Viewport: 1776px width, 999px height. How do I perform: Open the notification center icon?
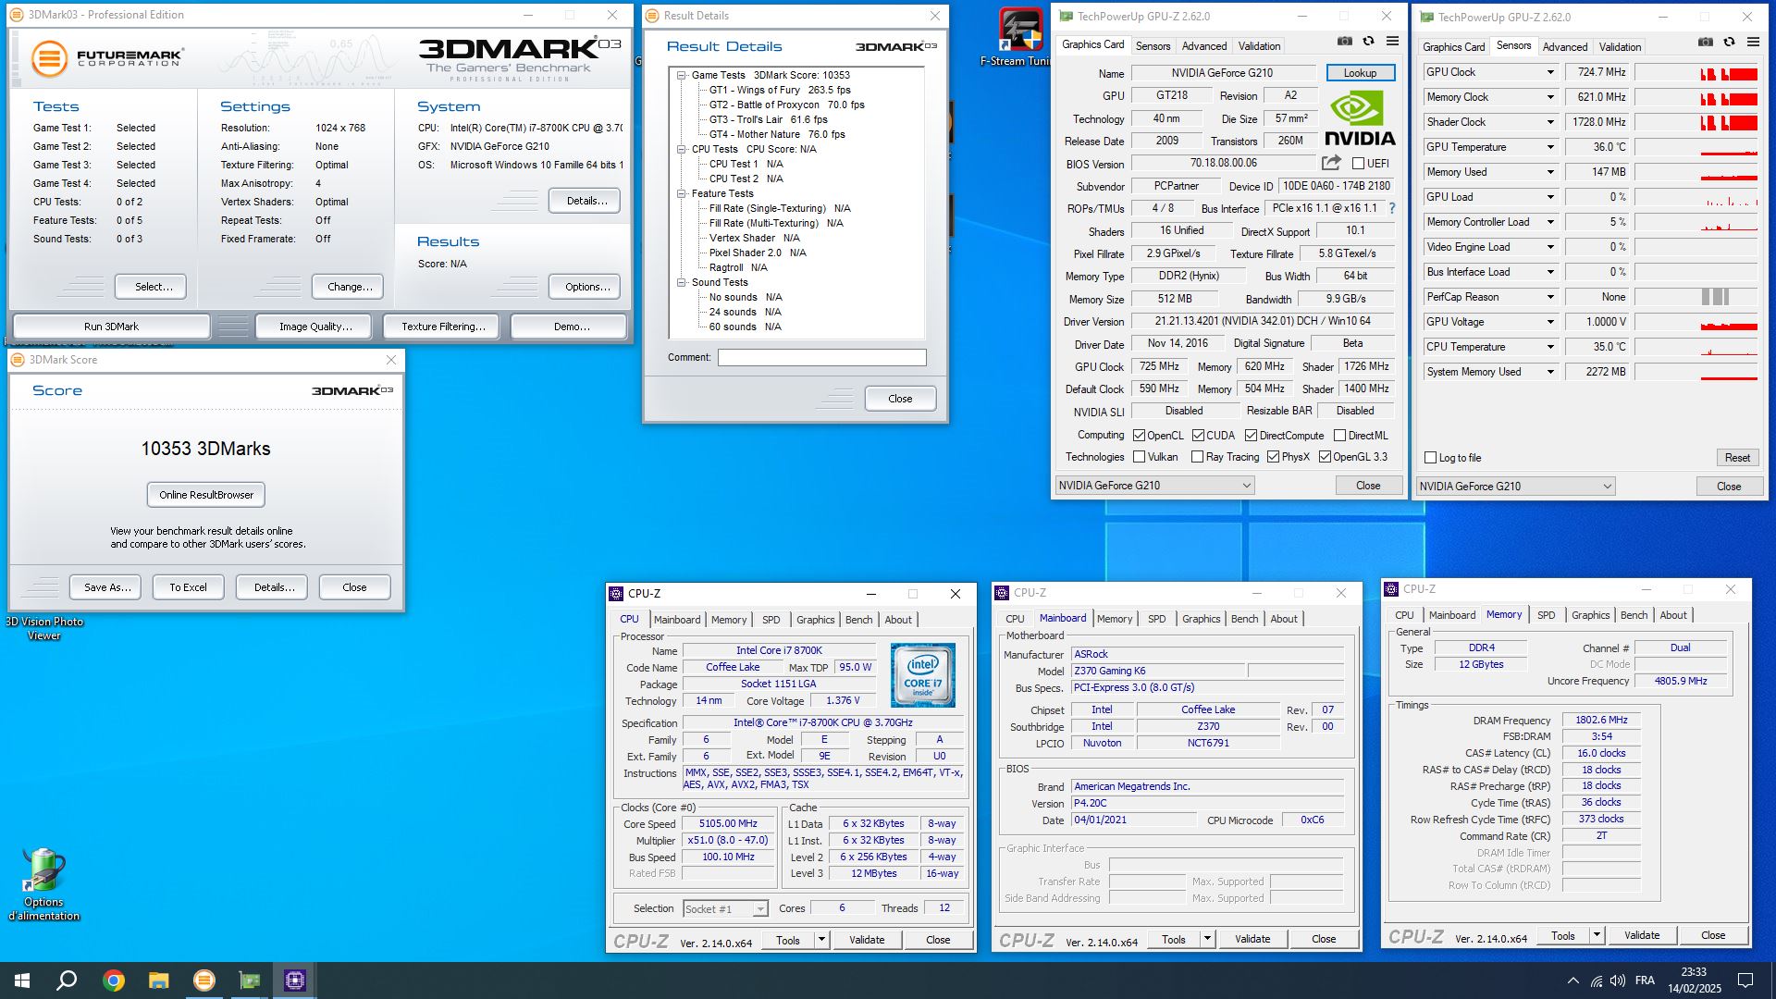coord(1745,980)
